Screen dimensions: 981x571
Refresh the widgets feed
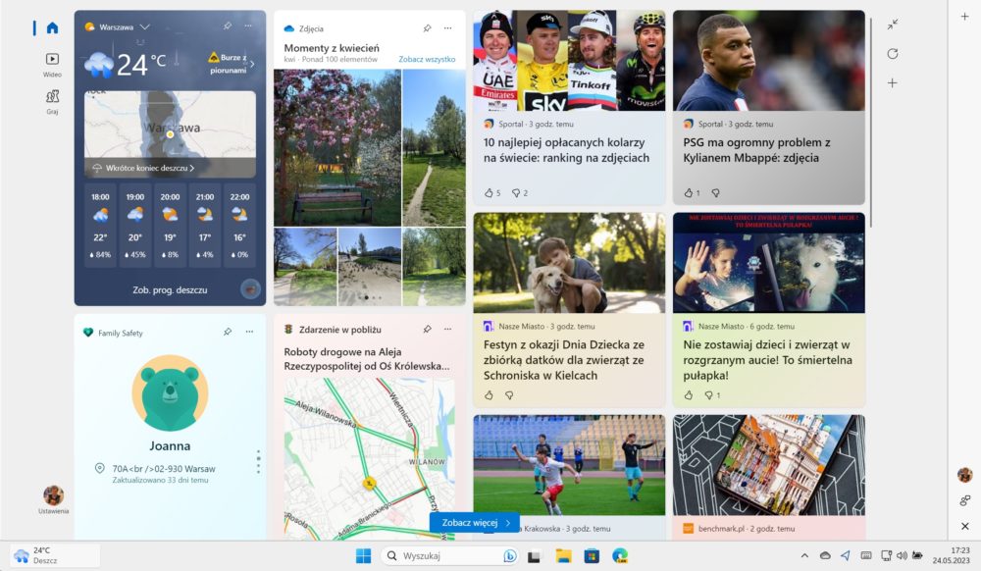point(893,53)
